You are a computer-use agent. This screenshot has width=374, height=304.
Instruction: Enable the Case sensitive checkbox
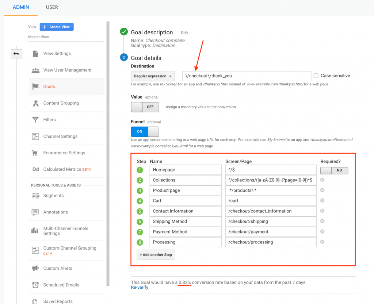pos(316,76)
